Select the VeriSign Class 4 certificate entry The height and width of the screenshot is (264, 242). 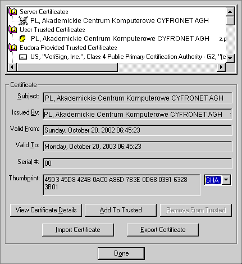(x=128, y=57)
